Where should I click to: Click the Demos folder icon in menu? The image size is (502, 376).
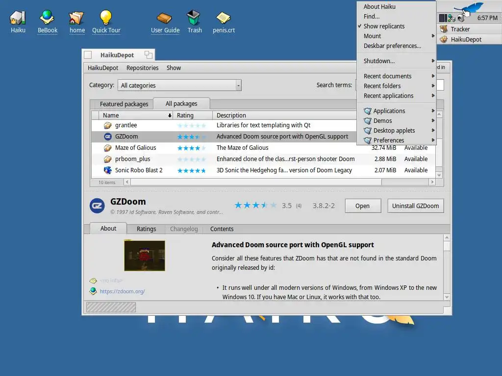point(368,121)
